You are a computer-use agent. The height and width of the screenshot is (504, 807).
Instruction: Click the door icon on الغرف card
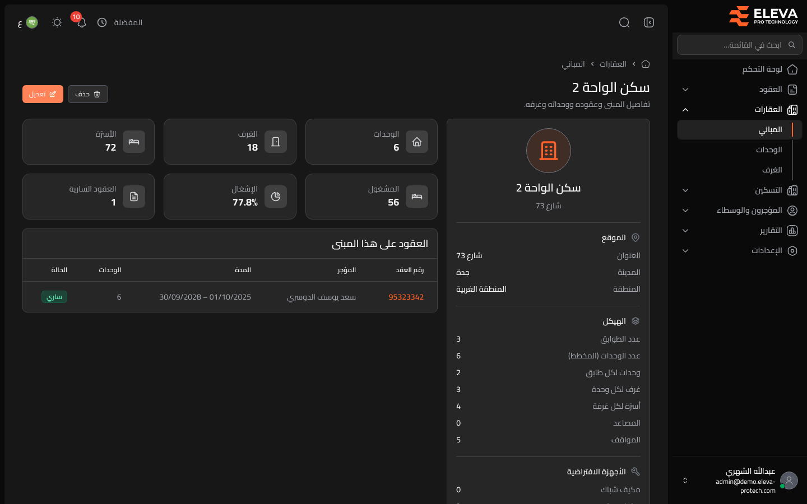(276, 142)
